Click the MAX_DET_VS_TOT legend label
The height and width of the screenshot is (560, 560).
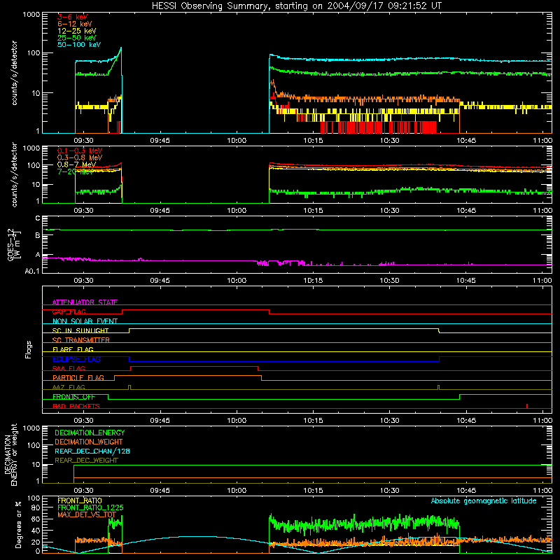pos(87,515)
